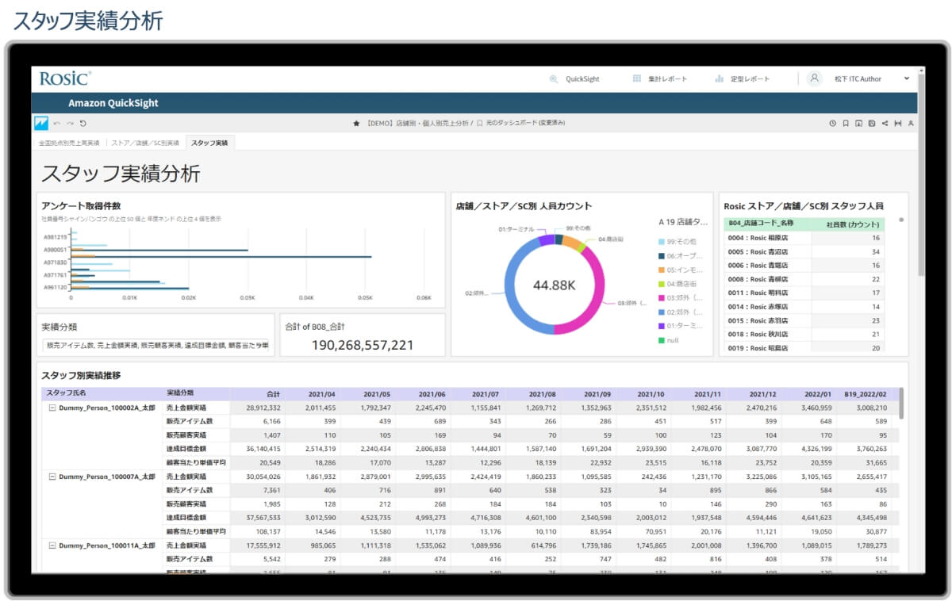
Task: Switch to the ストア／店舗／SC別実績 tab
Action: (x=145, y=143)
